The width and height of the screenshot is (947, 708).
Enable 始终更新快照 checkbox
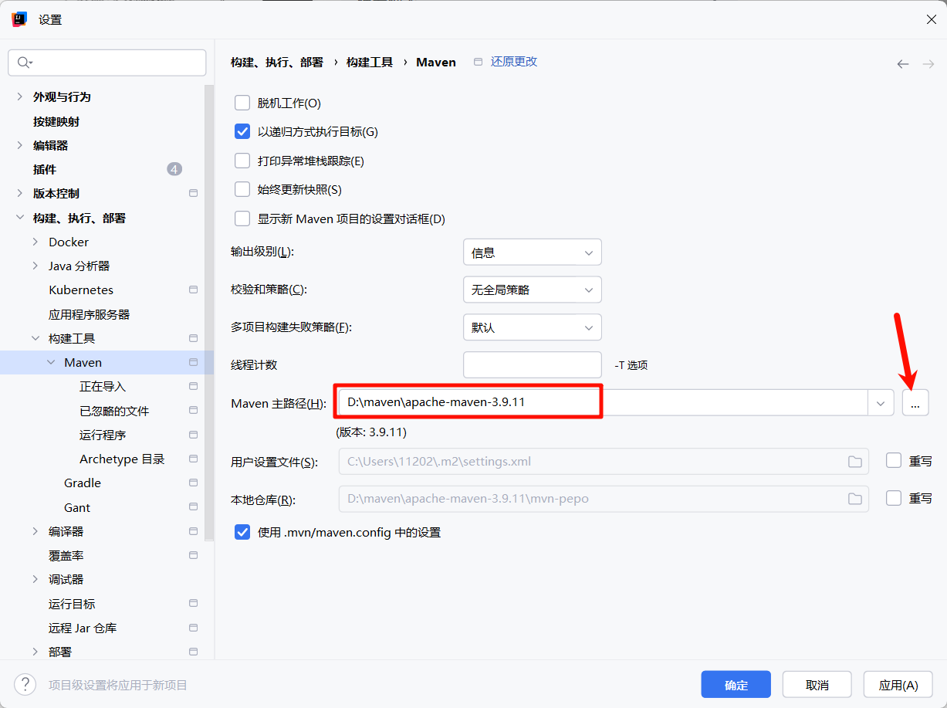(242, 189)
